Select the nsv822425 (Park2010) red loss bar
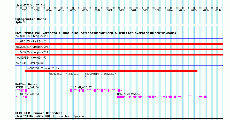Viewport: 230px width, 120px height. click(x=119, y=44)
